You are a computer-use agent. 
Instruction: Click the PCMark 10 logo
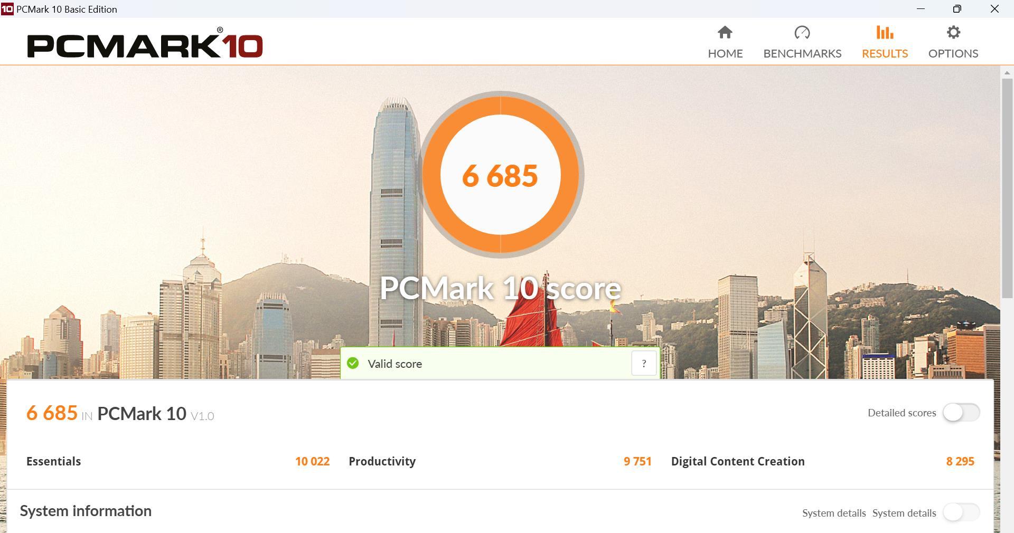pos(145,43)
